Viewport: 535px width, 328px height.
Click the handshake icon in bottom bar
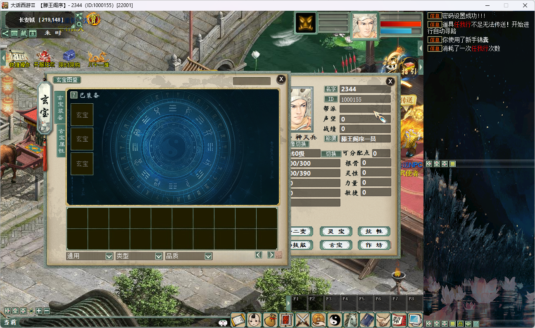383,320
